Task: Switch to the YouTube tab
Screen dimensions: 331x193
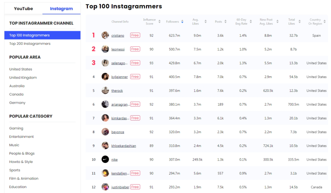Action: pos(25,9)
